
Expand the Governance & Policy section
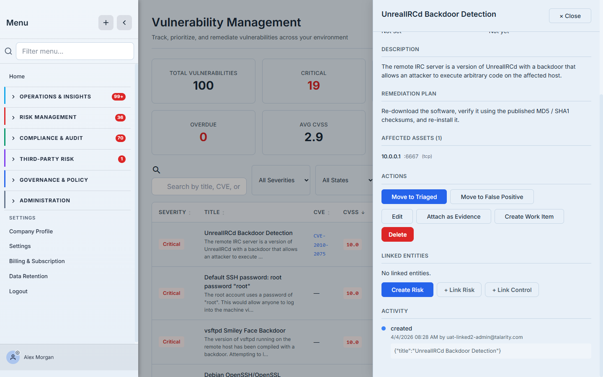(67, 180)
